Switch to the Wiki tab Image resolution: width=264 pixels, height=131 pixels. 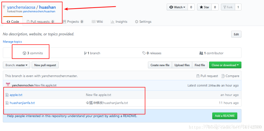97,22
